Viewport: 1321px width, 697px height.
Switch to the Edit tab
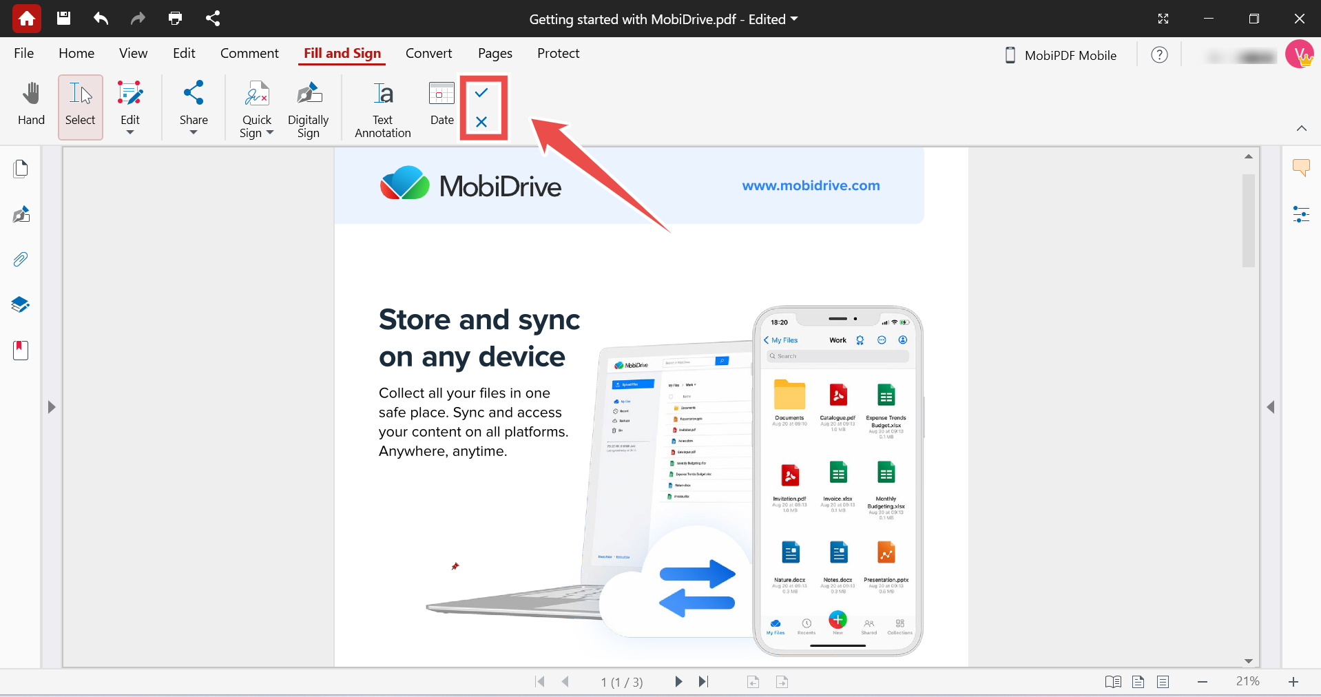tap(184, 53)
